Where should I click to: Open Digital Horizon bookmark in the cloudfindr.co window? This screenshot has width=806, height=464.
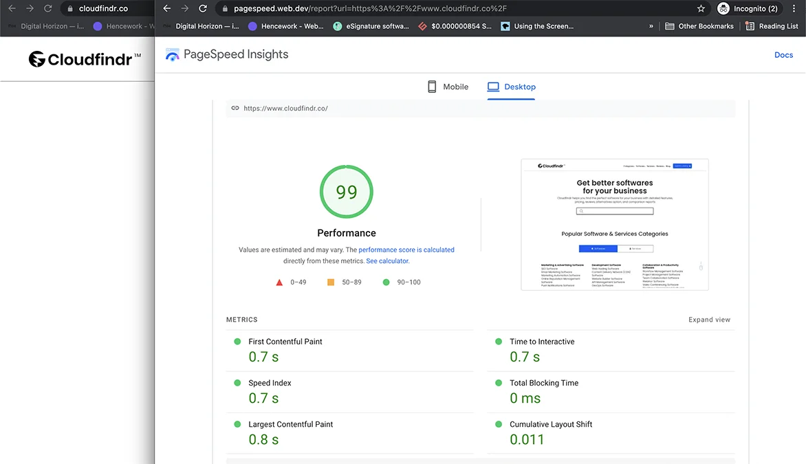point(46,26)
